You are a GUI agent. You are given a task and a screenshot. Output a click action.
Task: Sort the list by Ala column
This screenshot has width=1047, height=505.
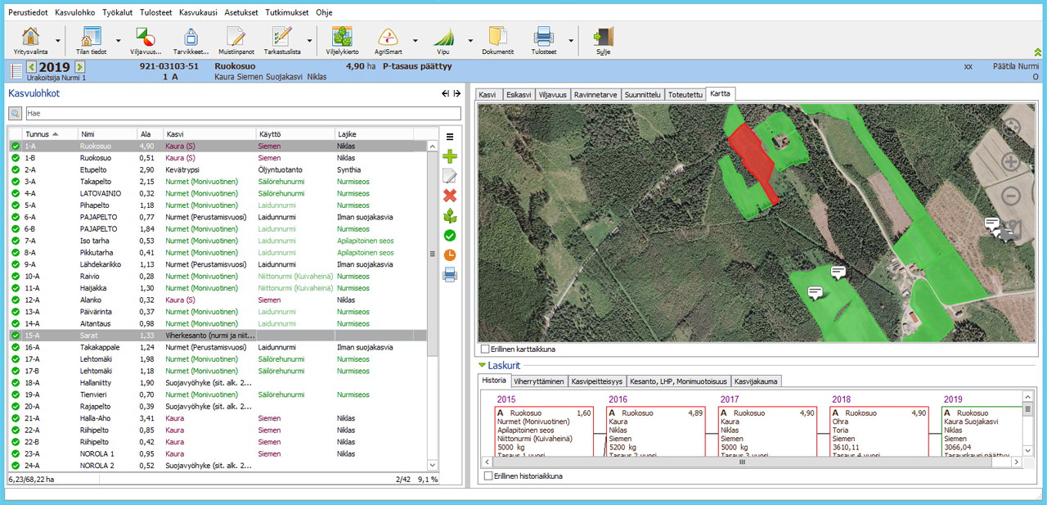[146, 133]
